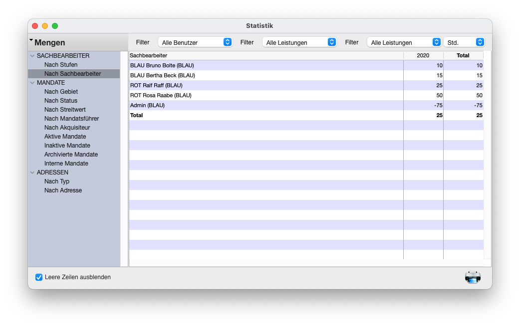
Task: Open the Std. unit dropdown
Action: 464,42
